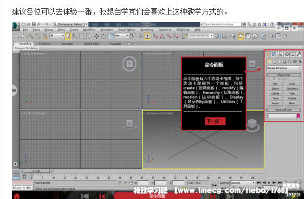
Task: Click the Redo arrow in main toolbar
Action: [23, 36]
